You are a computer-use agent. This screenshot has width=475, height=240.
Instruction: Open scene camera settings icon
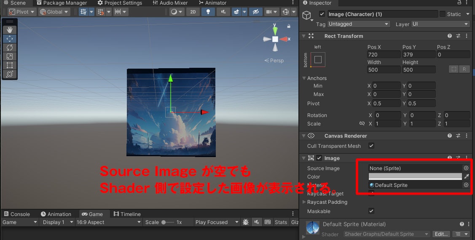tap(269, 12)
